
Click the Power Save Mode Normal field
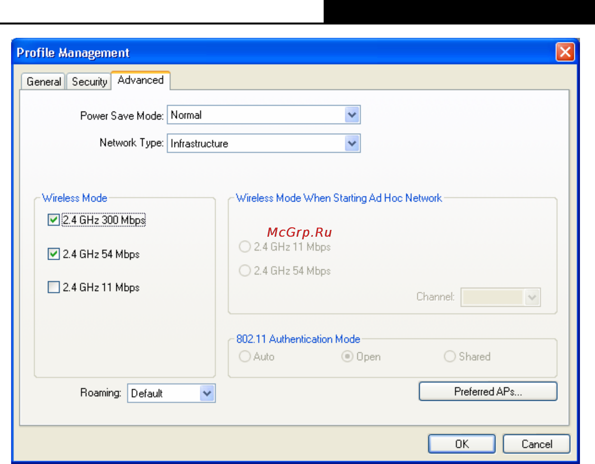[263, 115]
